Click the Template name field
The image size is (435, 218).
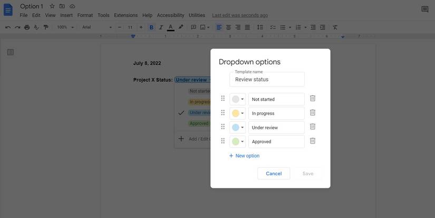pyautogui.click(x=267, y=79)
